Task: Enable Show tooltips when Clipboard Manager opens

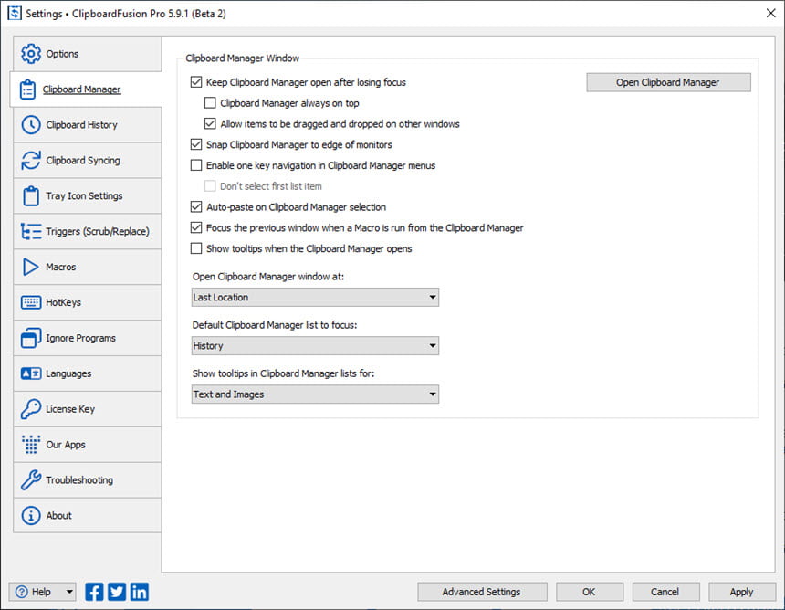Action: pyautogui.click(x=196, y=248)
